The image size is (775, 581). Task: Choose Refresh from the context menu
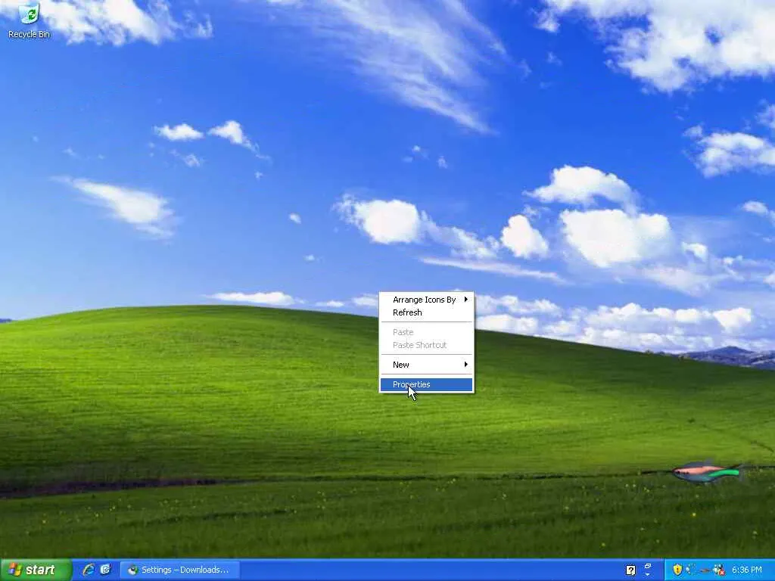click(427, 312)
